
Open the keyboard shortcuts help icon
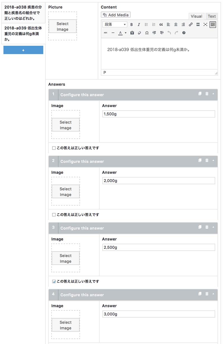184,33
